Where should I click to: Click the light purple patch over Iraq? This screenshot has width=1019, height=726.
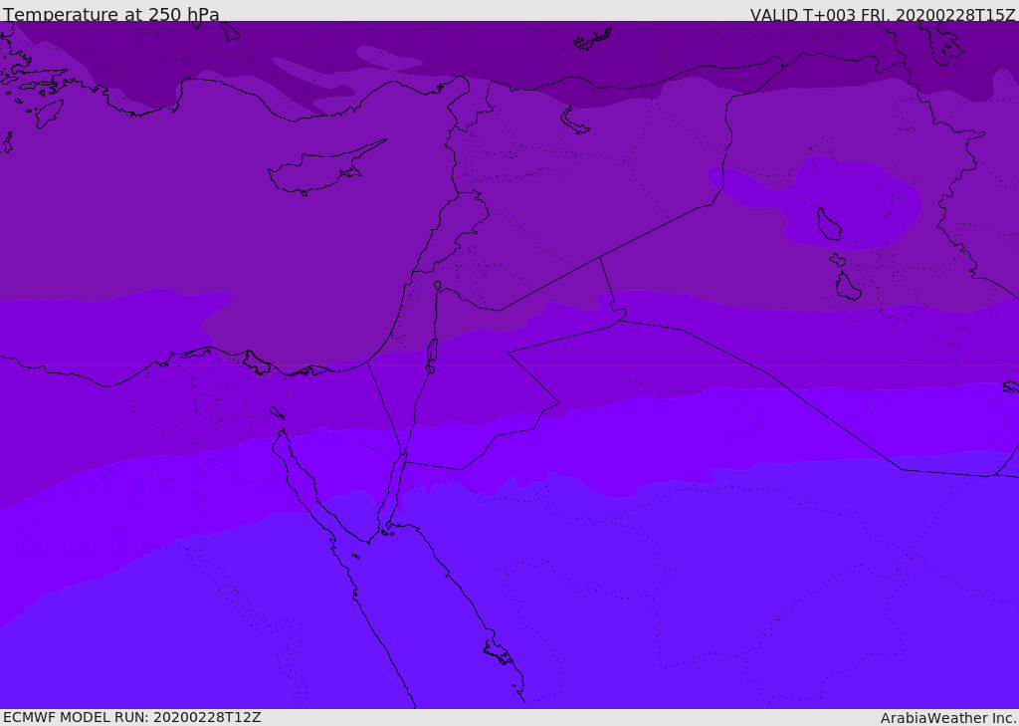845,201
